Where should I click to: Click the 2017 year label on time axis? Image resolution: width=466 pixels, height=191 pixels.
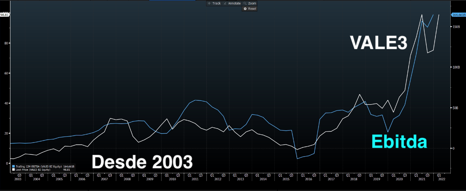click(331, 179)
